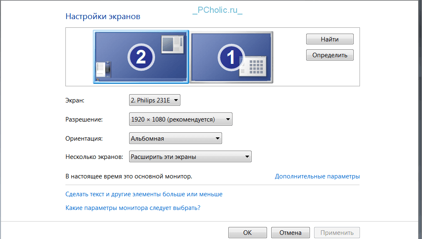
Task: Expand the Несколько экранов dropdown
Action: click(x=190, y=157)
